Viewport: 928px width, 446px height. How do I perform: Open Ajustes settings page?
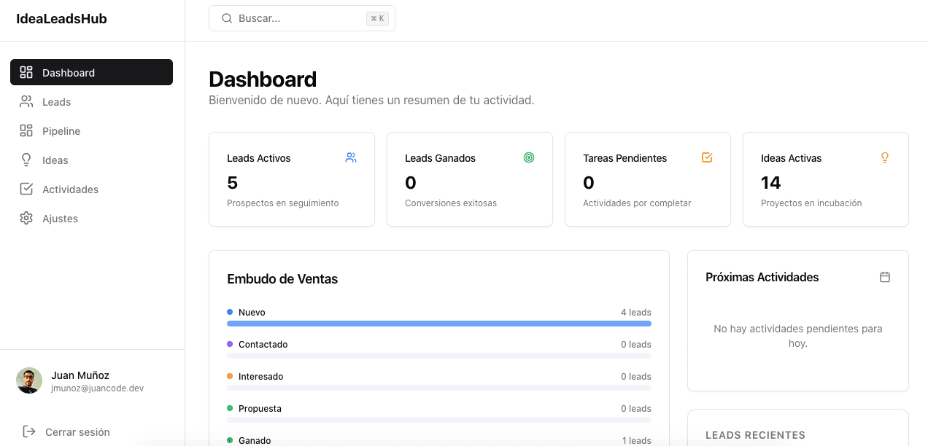pos(91,218)
